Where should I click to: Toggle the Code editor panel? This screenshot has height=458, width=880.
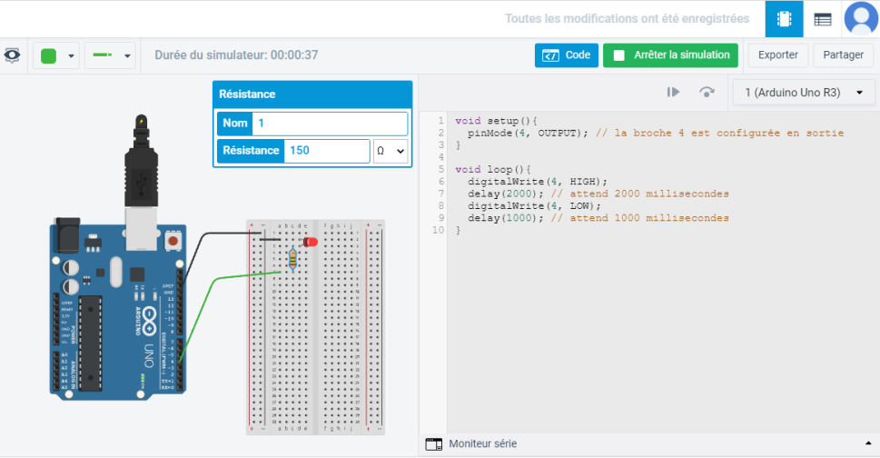coord(567,55)
